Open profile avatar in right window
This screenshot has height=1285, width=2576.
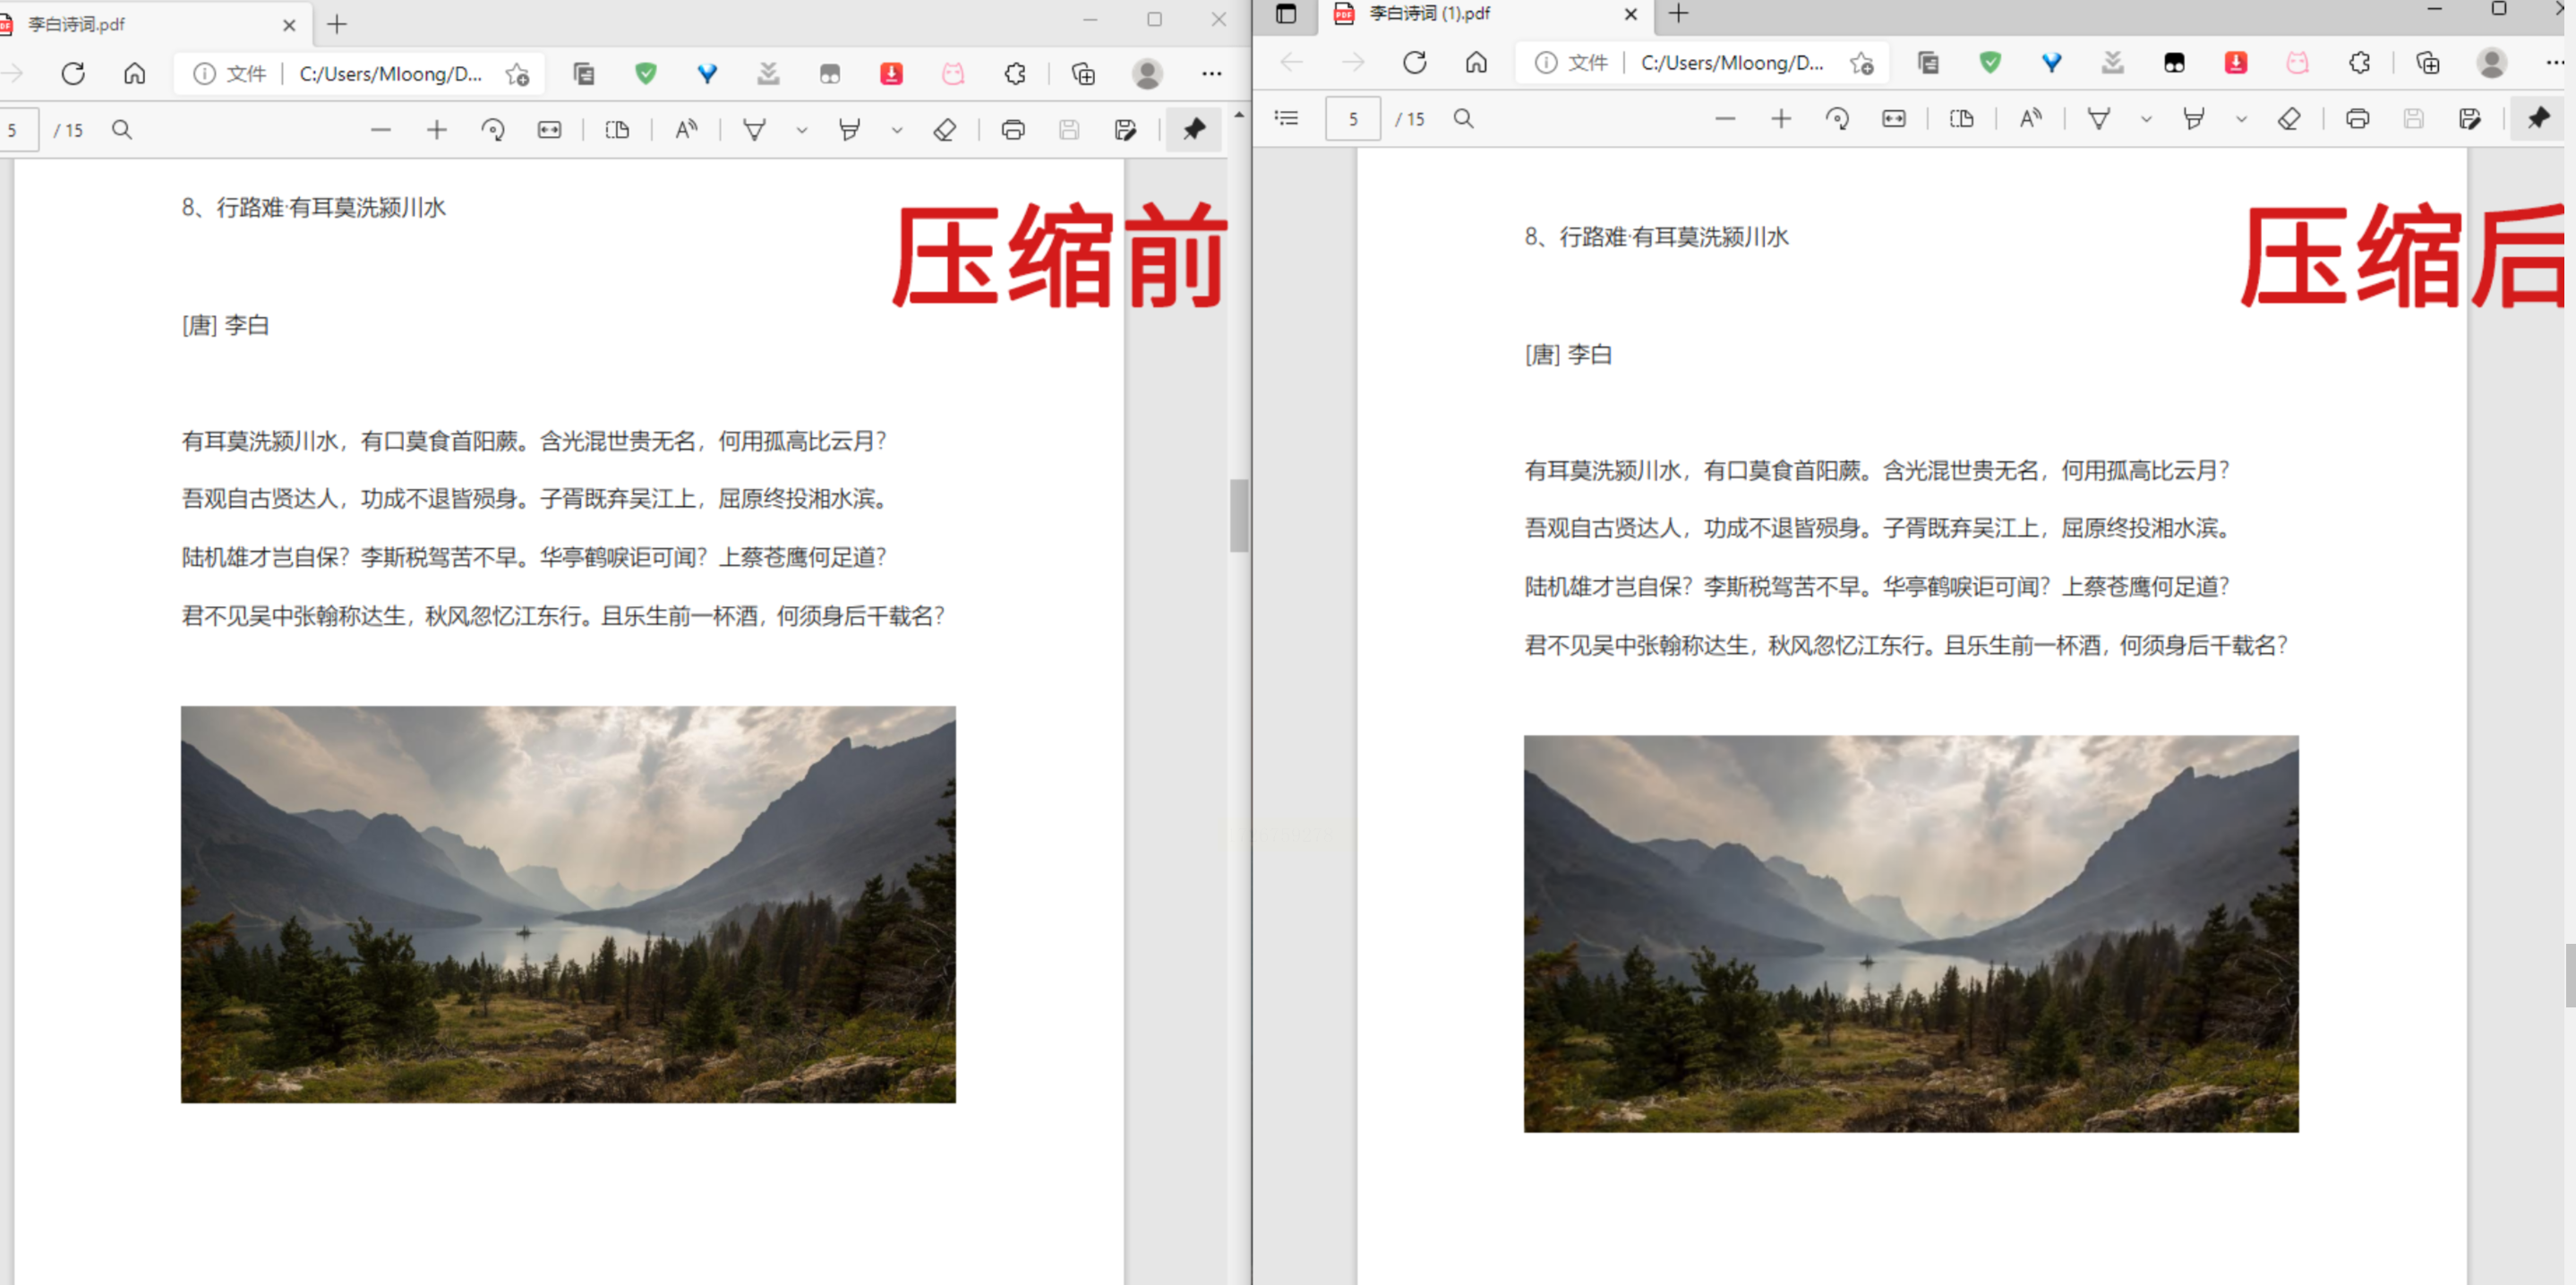pyautogui.click(x=2491, y=63)
